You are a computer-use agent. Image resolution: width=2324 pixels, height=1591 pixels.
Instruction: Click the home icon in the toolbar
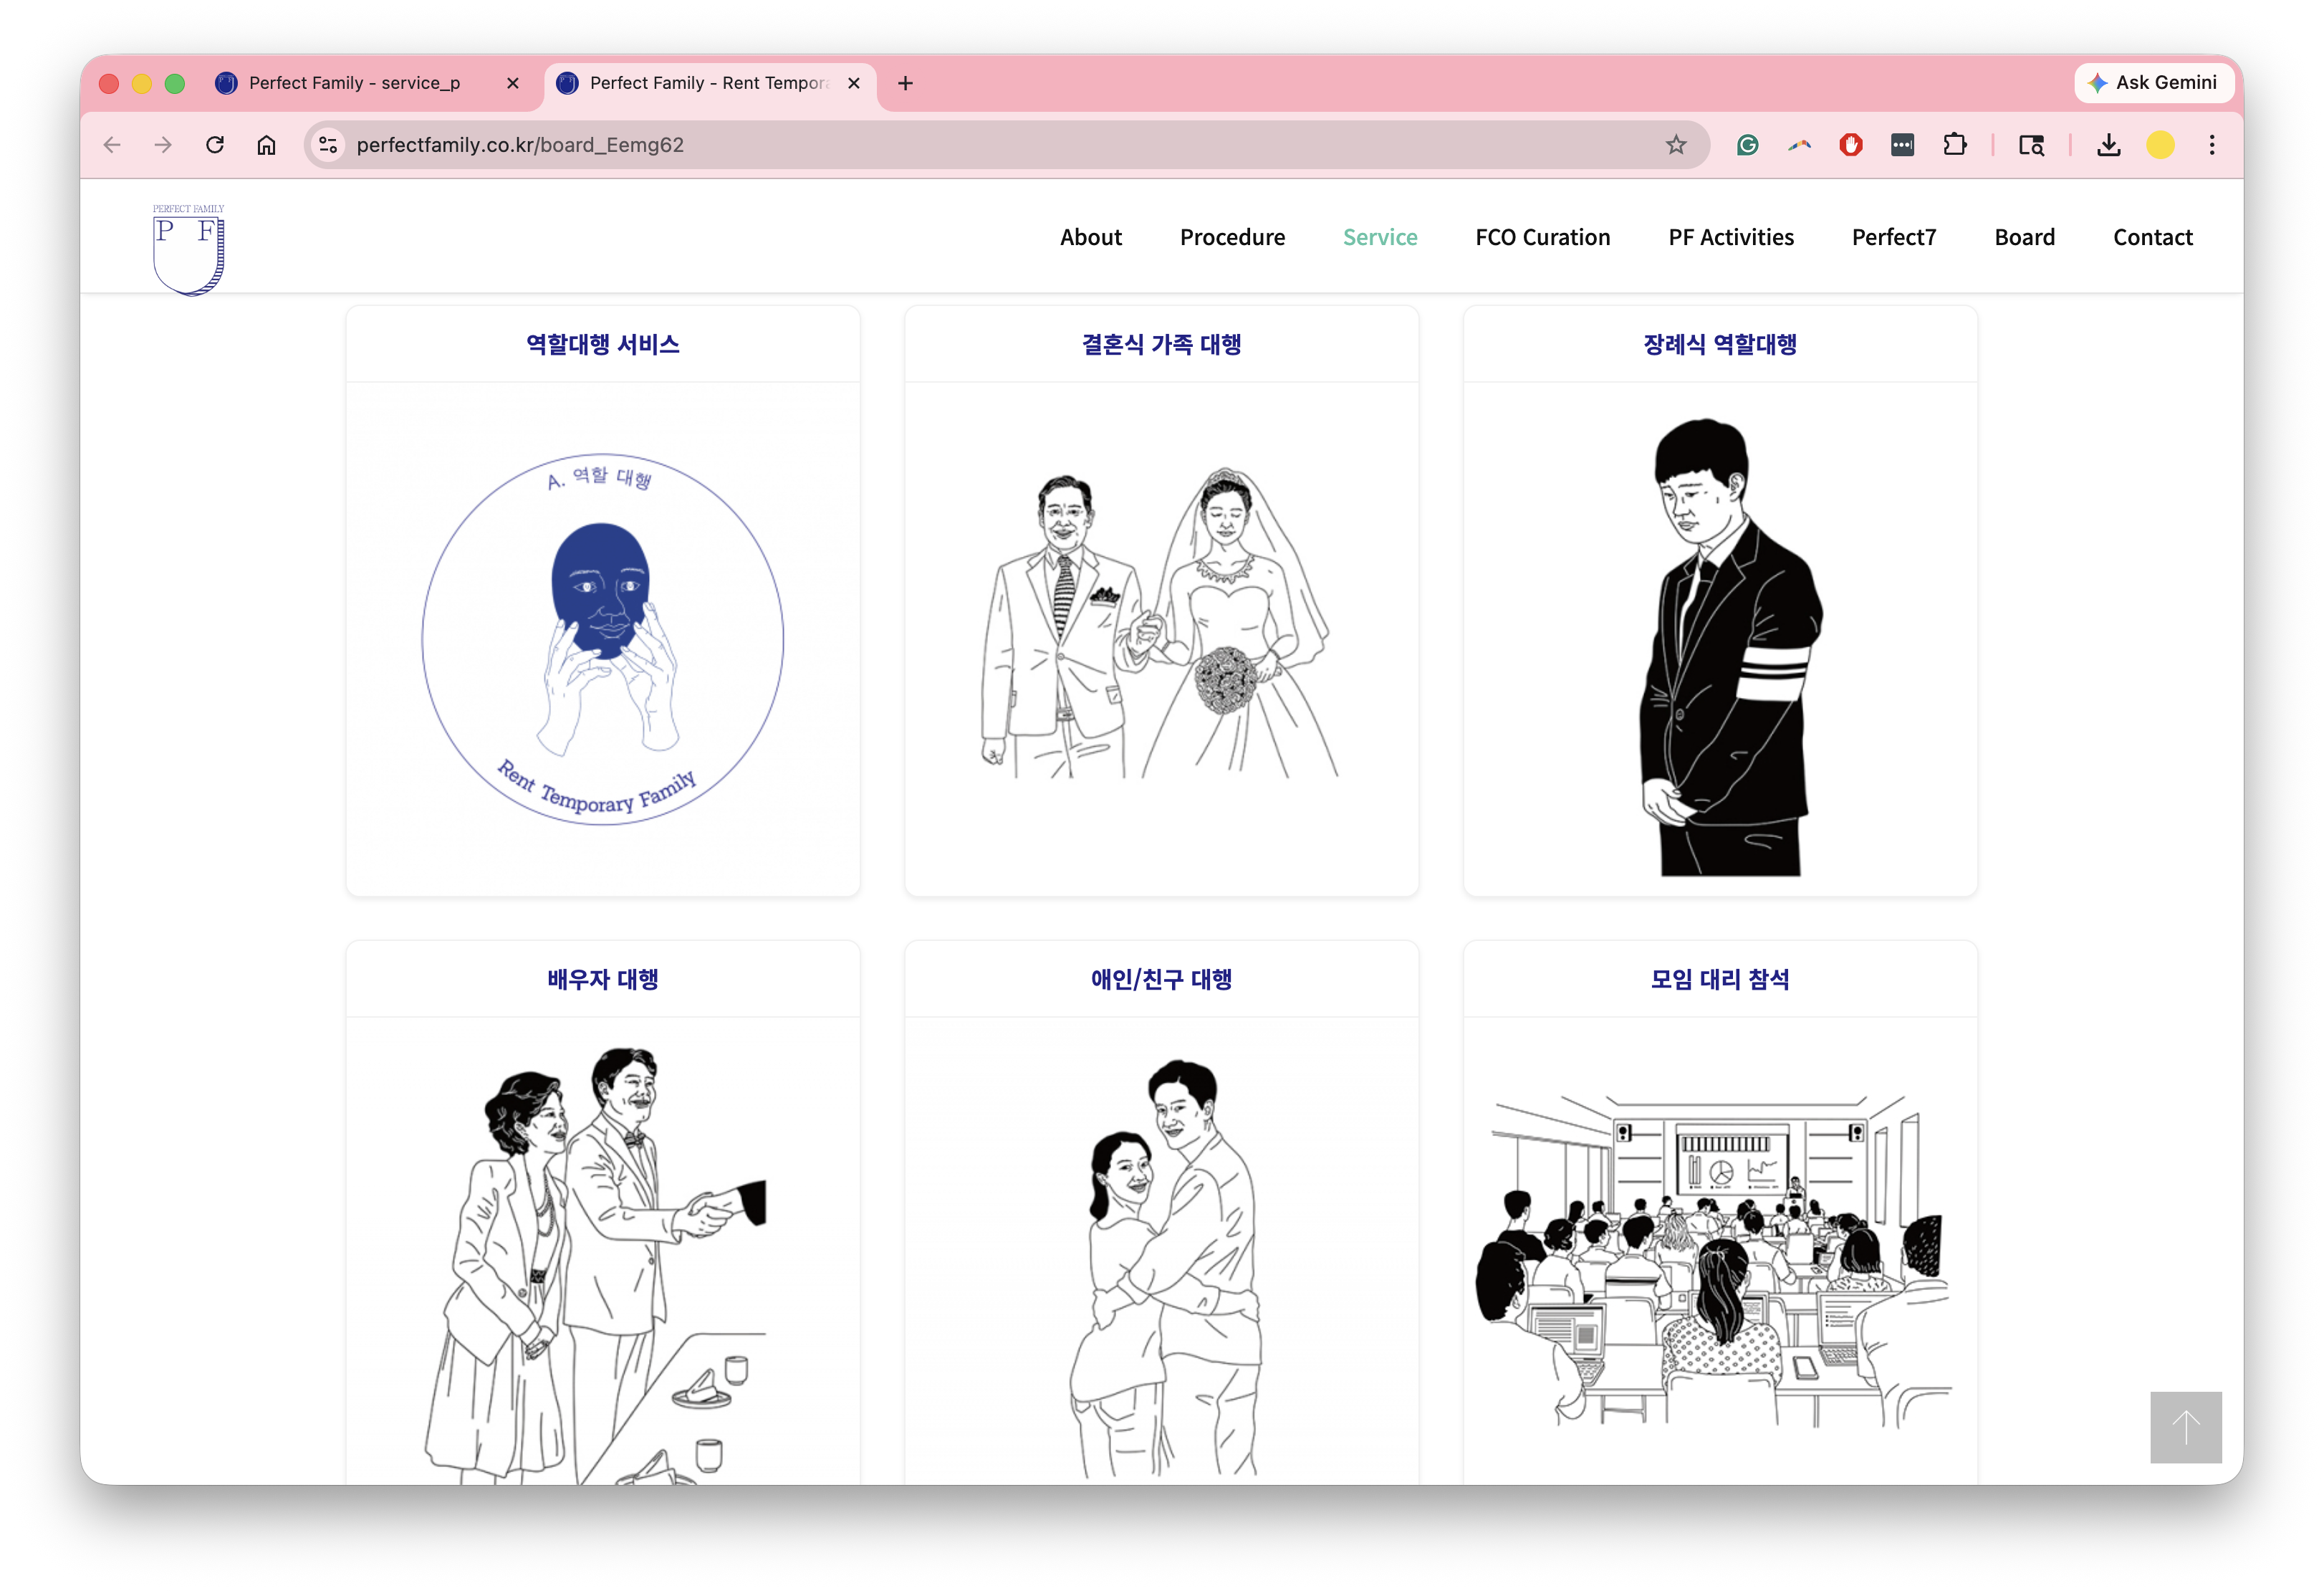[x=266, y=145]
